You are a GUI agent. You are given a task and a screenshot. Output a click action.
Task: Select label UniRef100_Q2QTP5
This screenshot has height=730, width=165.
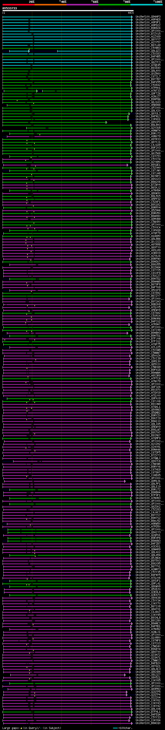pyautogui.click(x=148, y=691)
